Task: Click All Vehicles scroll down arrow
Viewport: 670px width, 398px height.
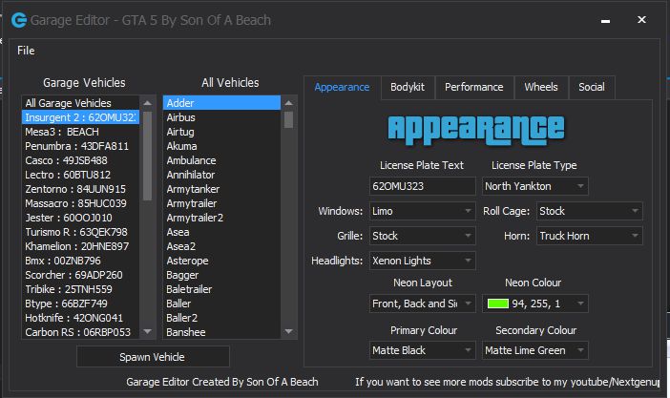Action: coord(289,331)
